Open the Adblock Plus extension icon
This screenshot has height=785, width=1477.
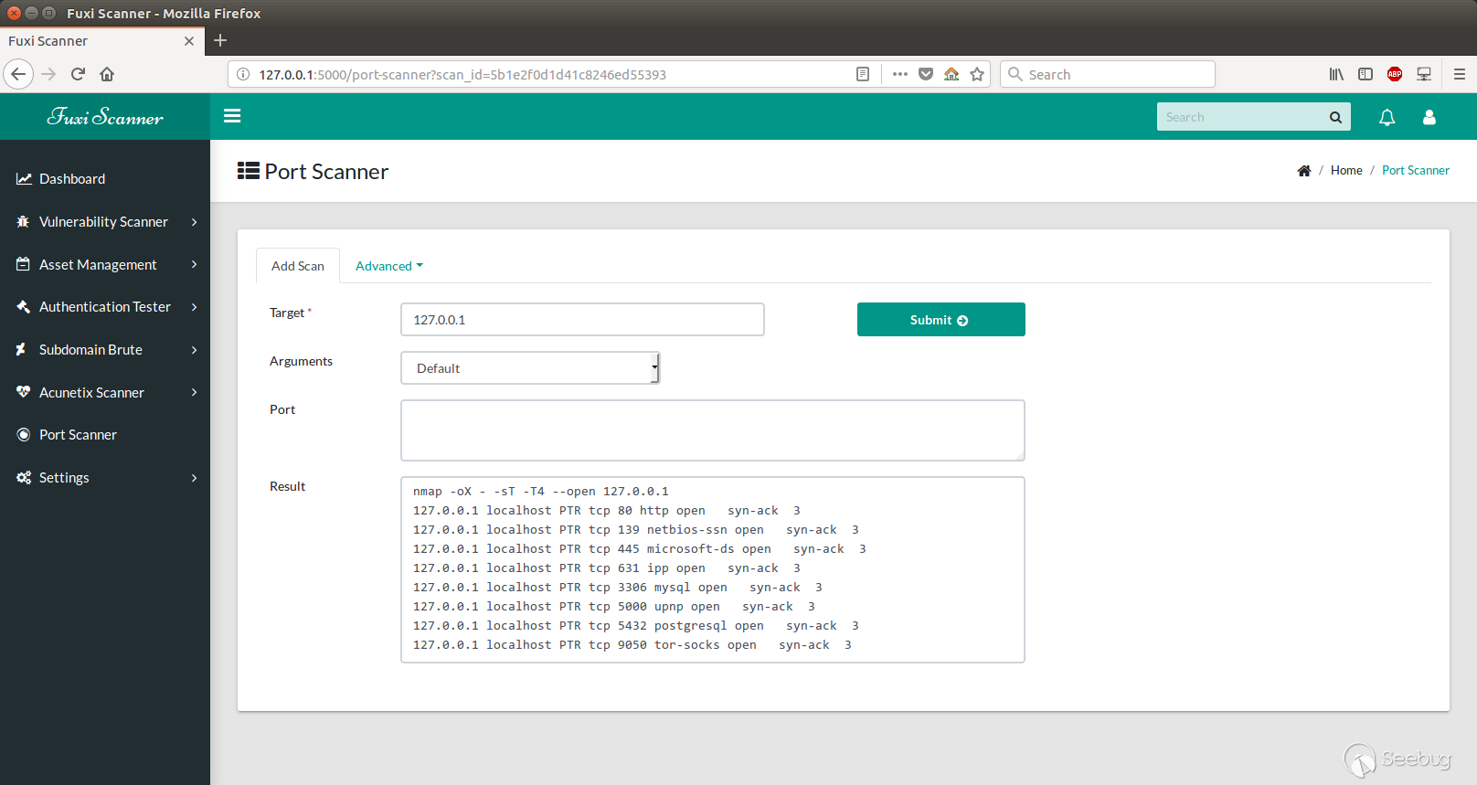pyautogui.click(x=1395, y=74)
